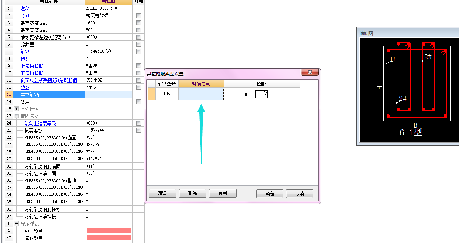Viewport: 459px width, 243px height.
Task: Toggle the 附加 checkbox for 混凝土强度等级 row
Action: click(139, 123)
